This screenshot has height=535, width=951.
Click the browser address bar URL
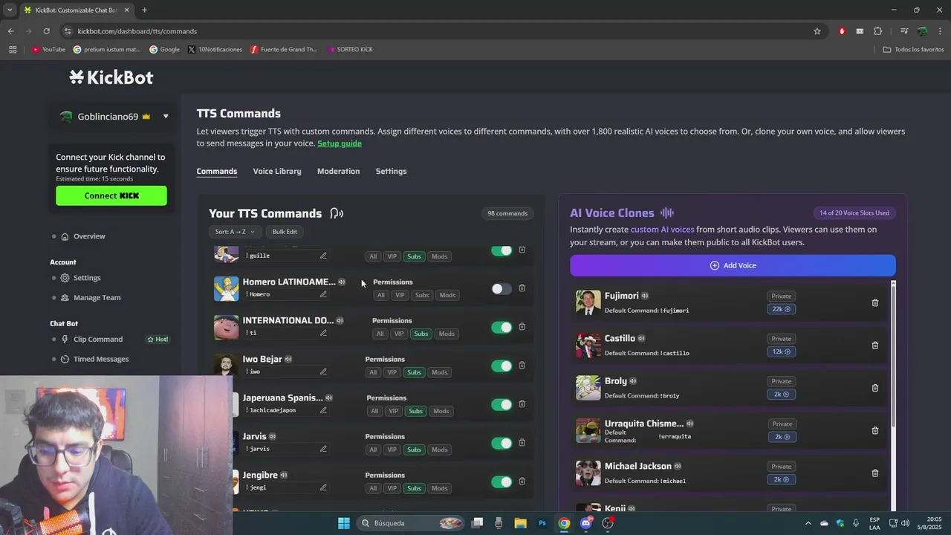(137, 31)
